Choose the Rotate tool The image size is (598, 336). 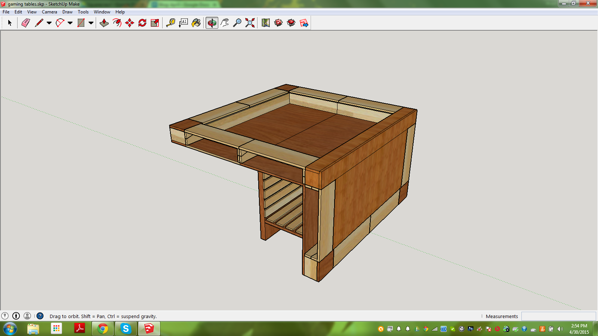[x=142, y=23]
